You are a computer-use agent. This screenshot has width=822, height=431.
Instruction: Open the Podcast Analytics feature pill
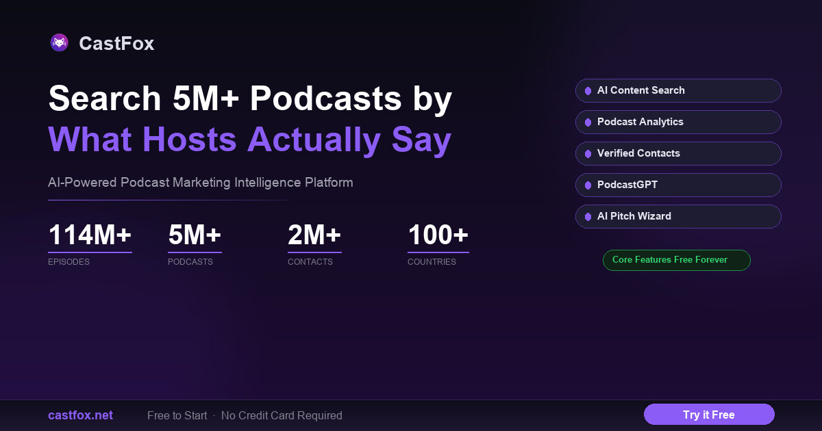[678, 122]
